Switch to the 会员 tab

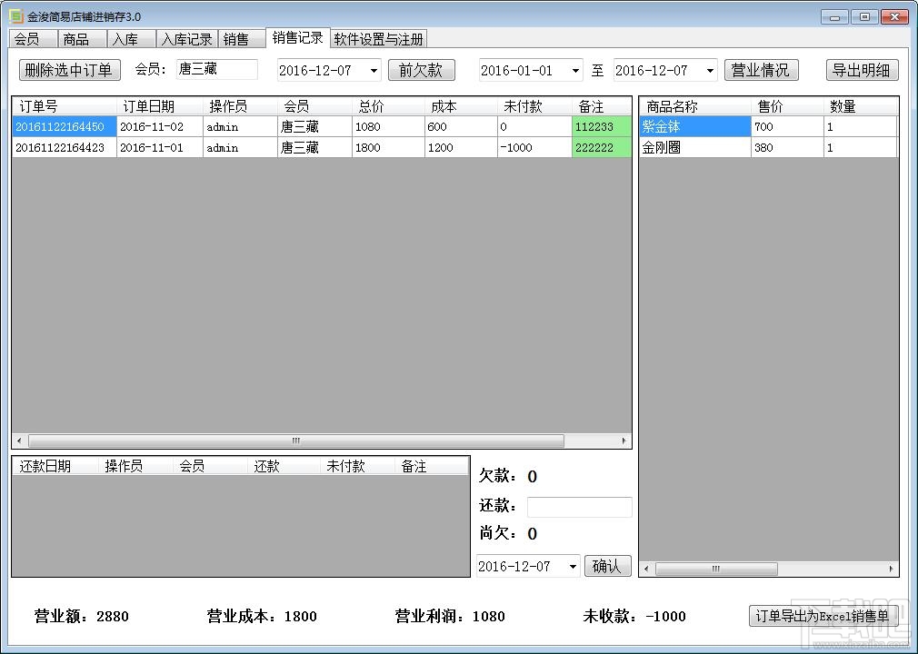coord(30,38)
